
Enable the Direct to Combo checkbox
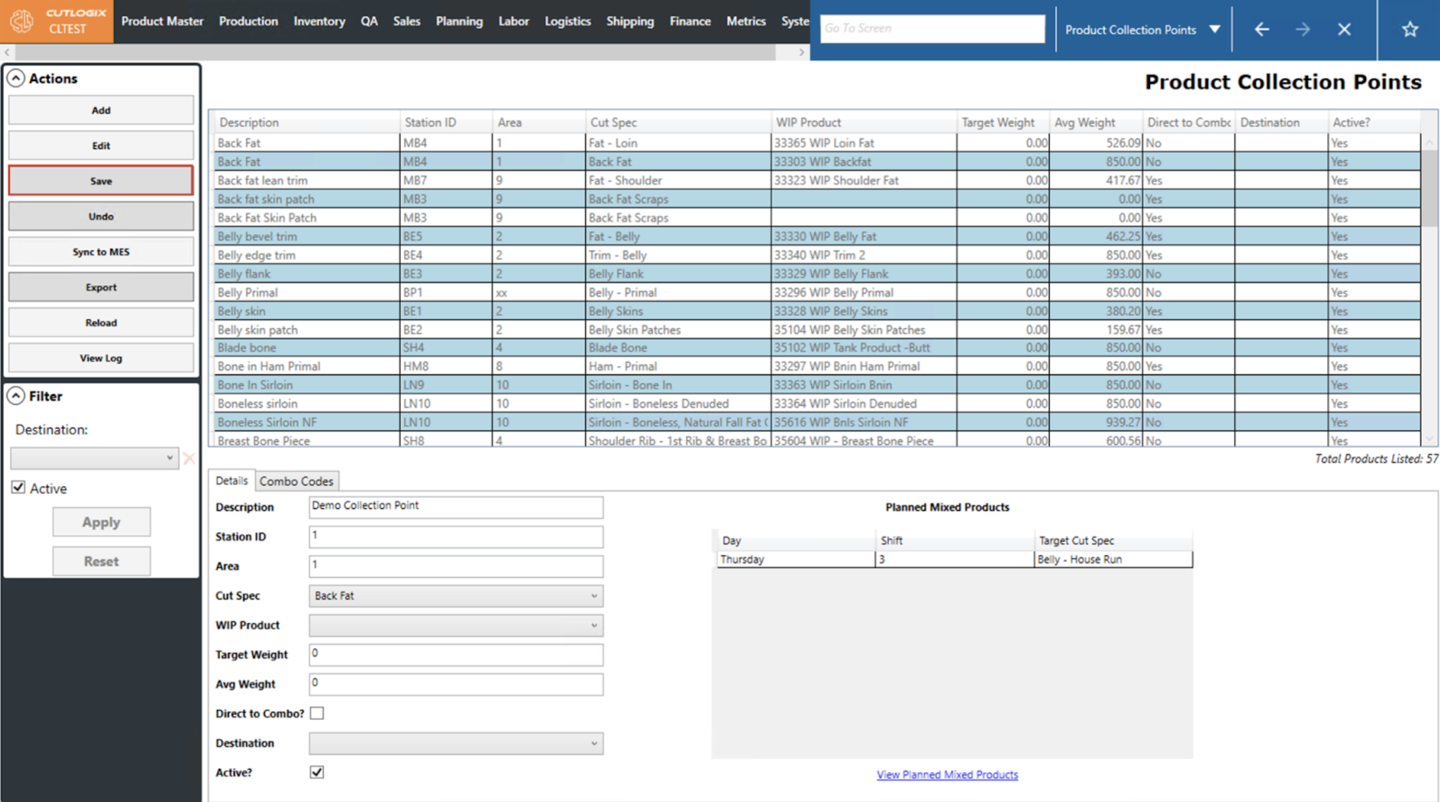[x=317, y=713]
